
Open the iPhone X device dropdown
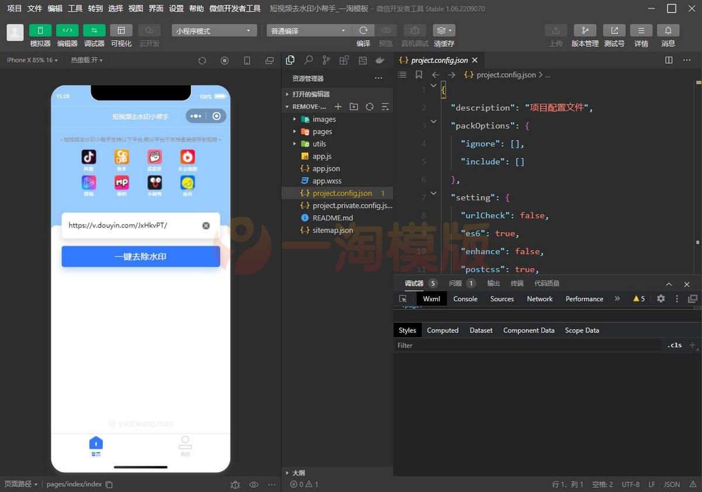pos(32,60)
